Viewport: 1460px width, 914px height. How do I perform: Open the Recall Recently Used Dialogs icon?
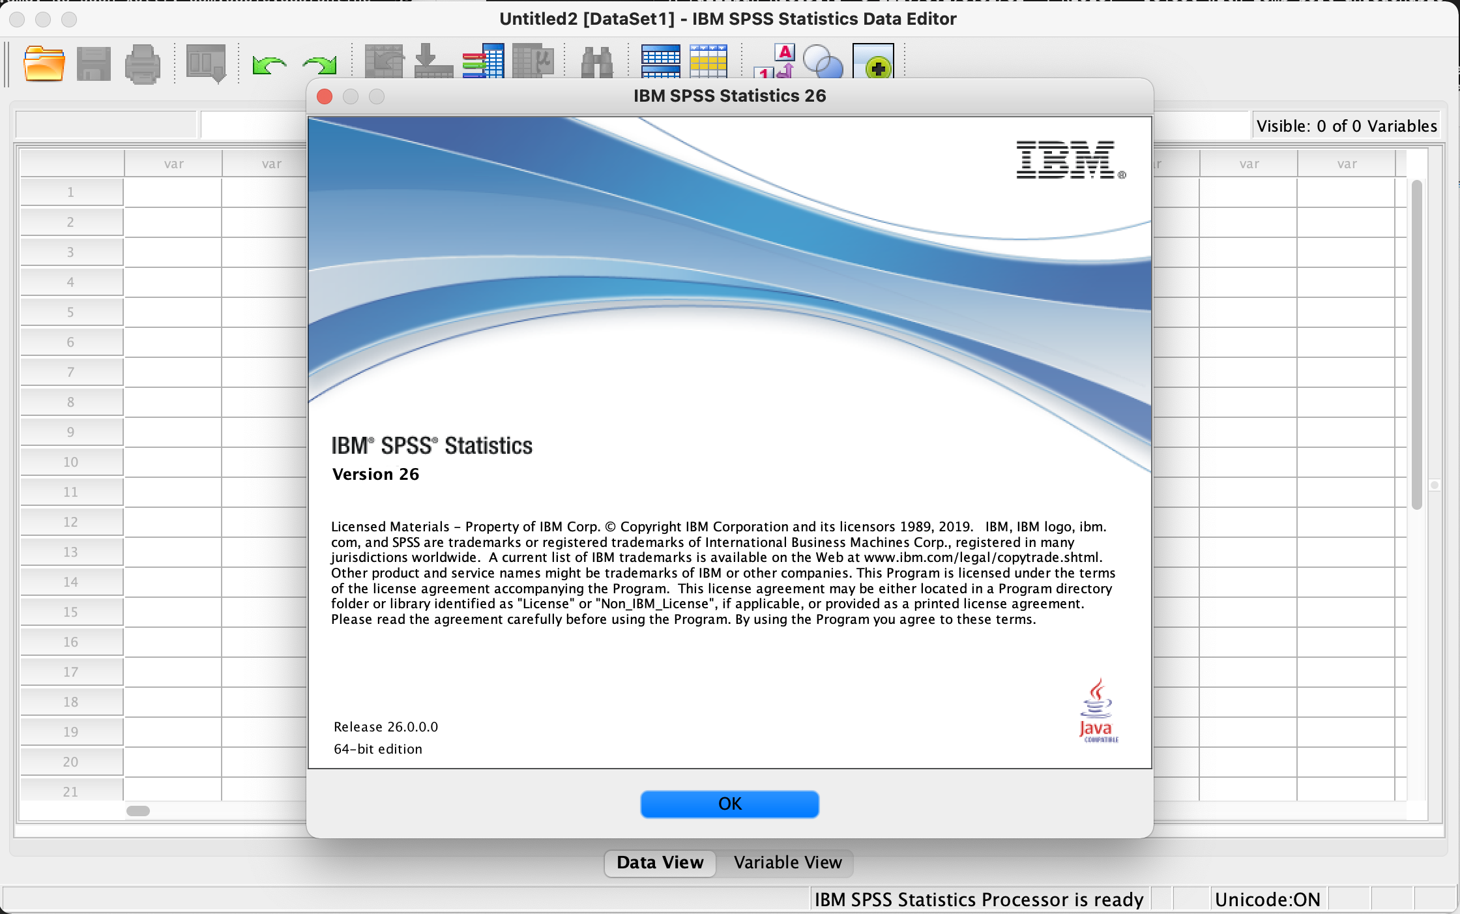click(206, 63)
